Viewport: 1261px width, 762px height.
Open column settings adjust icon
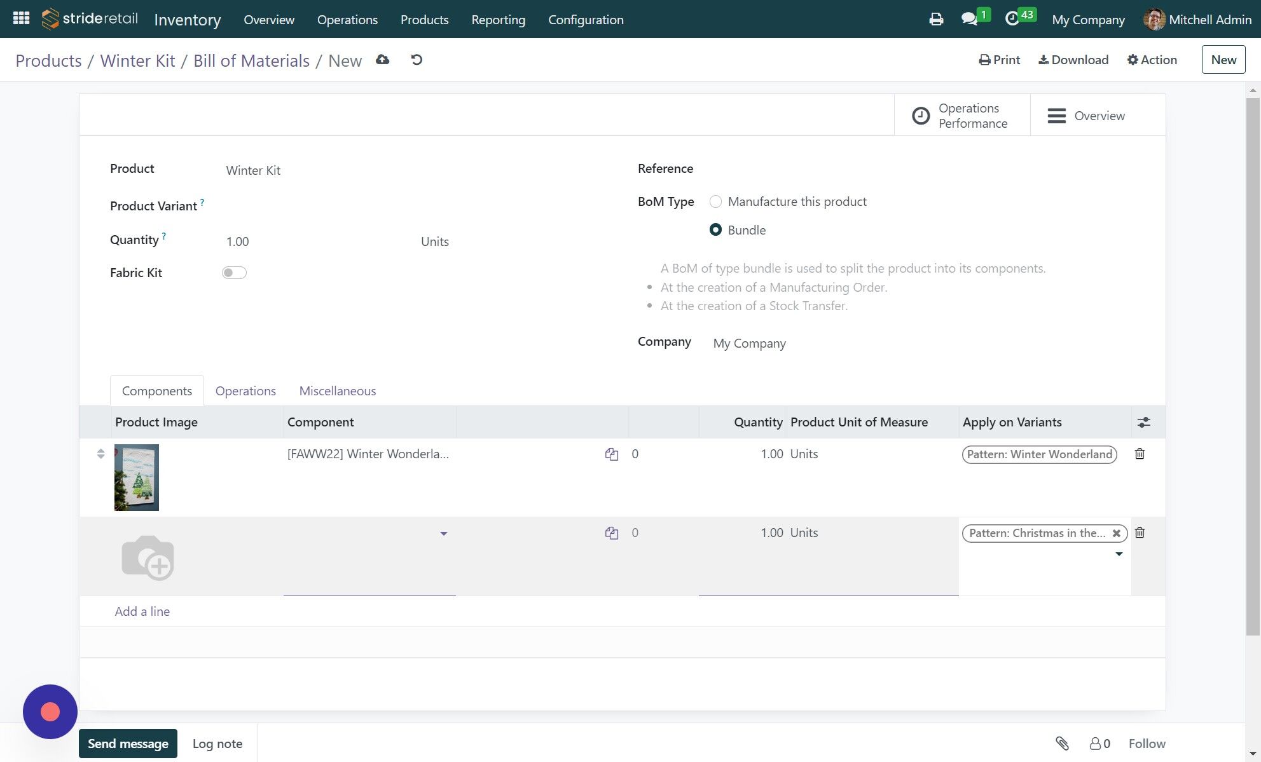[x=1144, y=422]
